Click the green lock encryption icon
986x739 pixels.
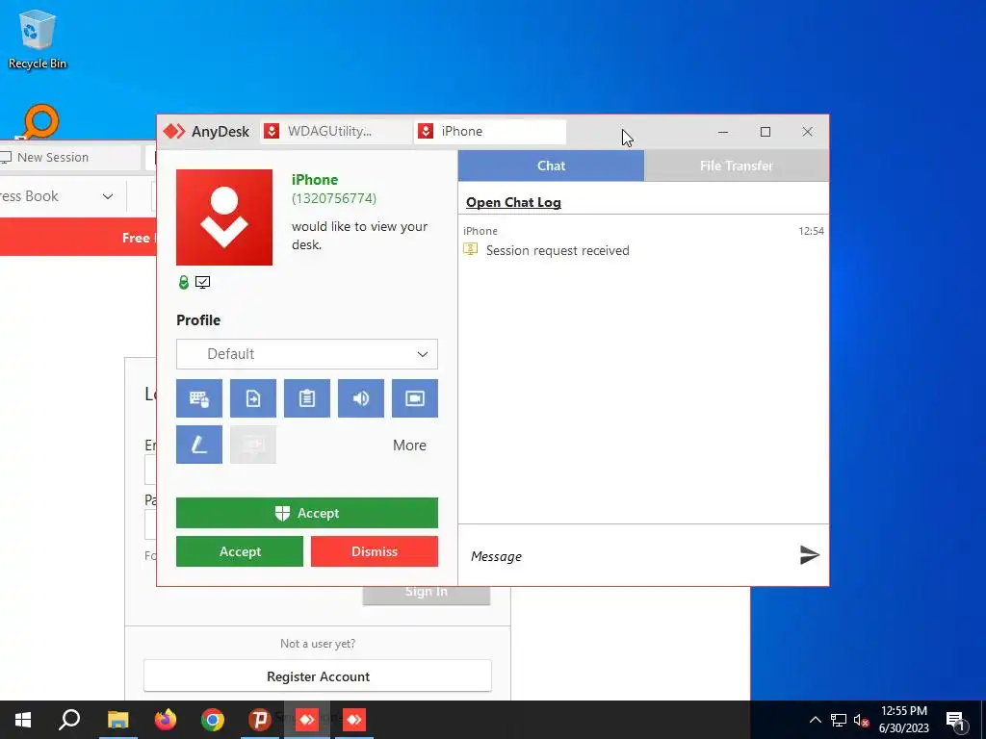coord(184,282)
